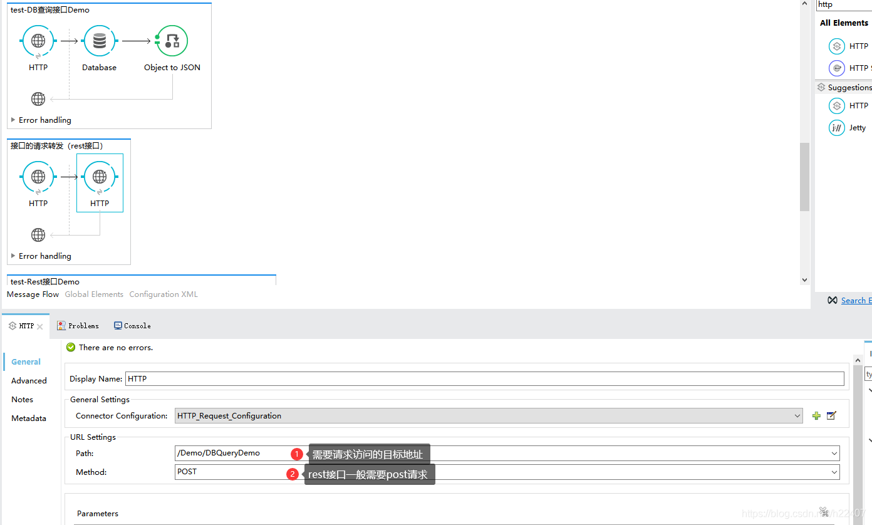Click canvas scrollbar down arrow
Screen dimensions: 872x525
(804, 280)
